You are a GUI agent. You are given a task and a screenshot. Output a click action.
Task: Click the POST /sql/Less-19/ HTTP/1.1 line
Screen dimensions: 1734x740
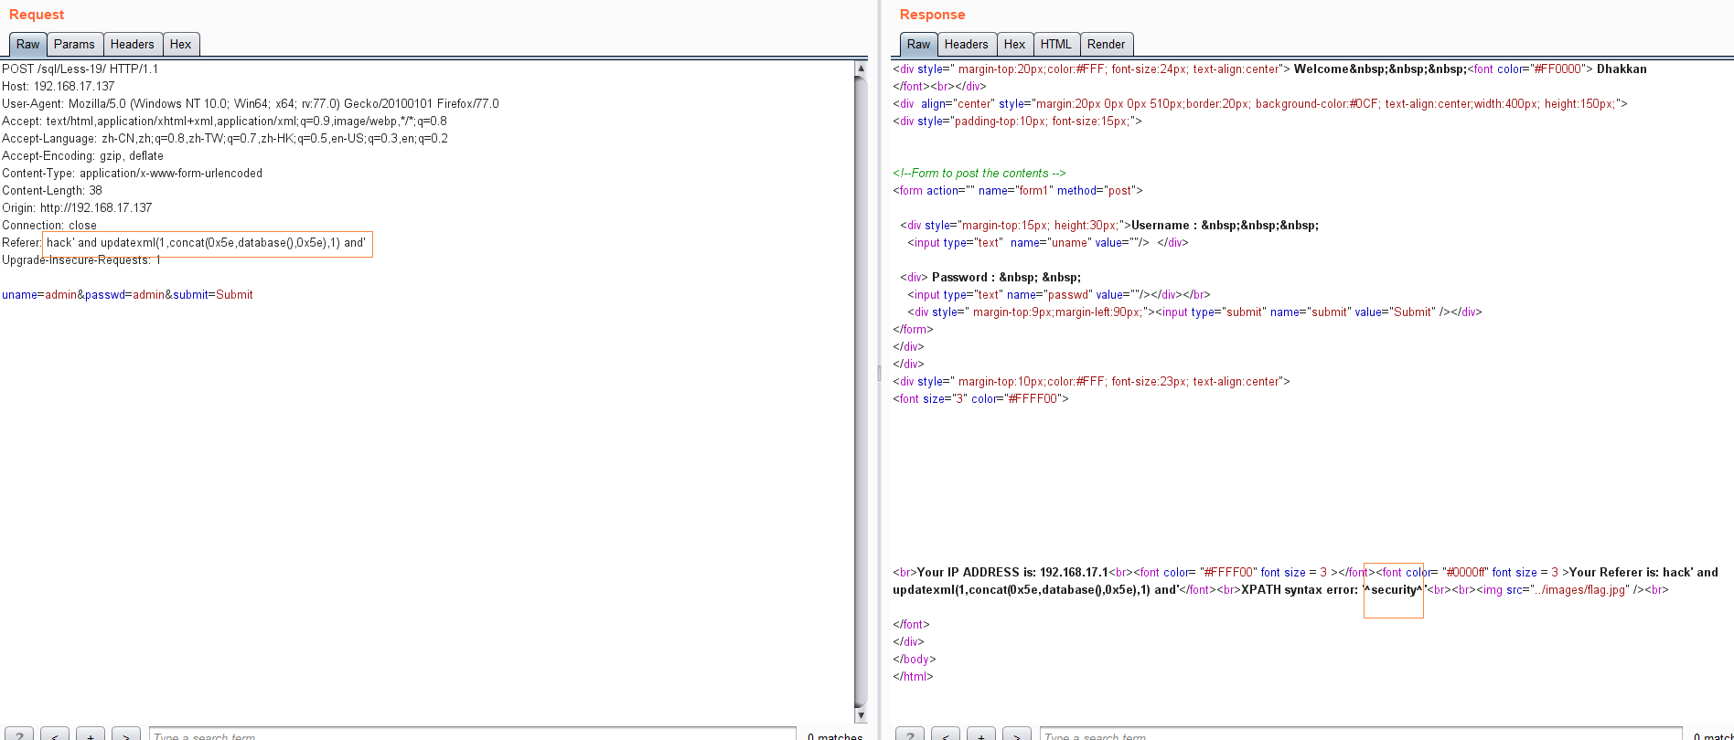80,69
